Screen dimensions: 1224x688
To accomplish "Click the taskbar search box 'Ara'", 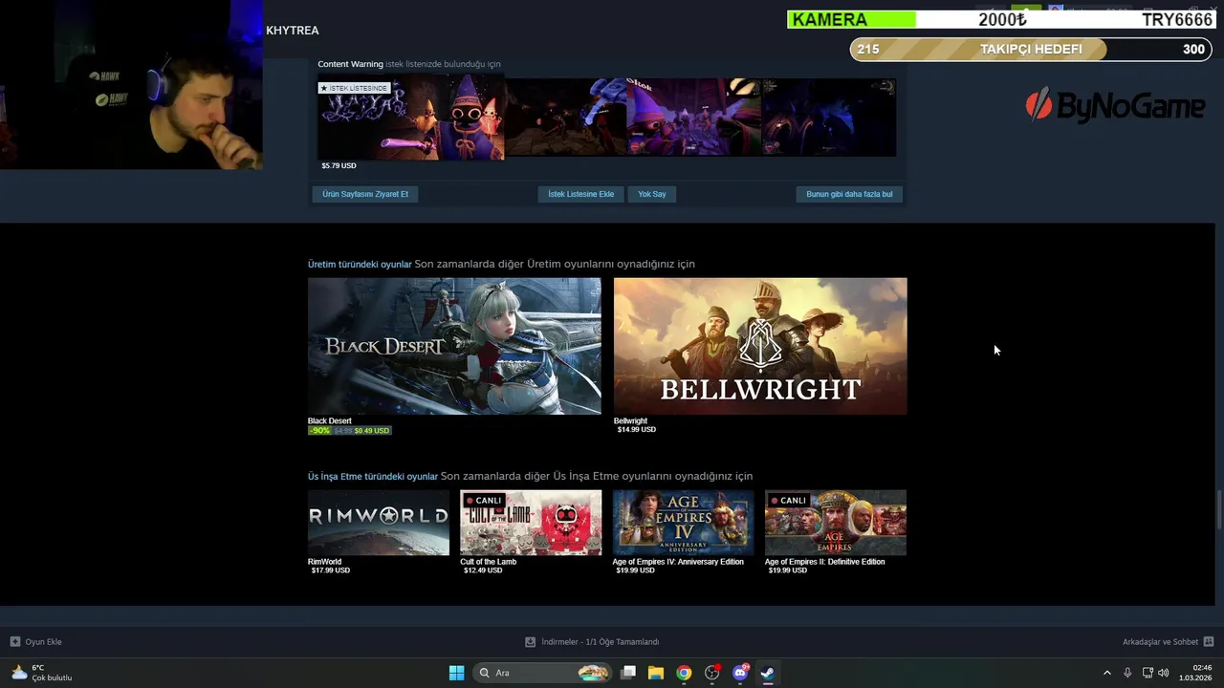I will (543, 673).
